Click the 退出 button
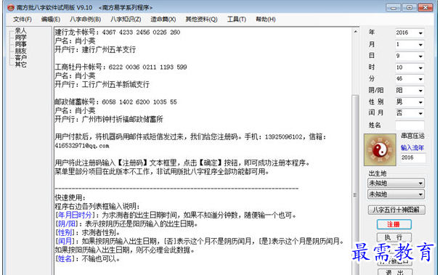This screenshot has width=440, height=275. point(395,272)
